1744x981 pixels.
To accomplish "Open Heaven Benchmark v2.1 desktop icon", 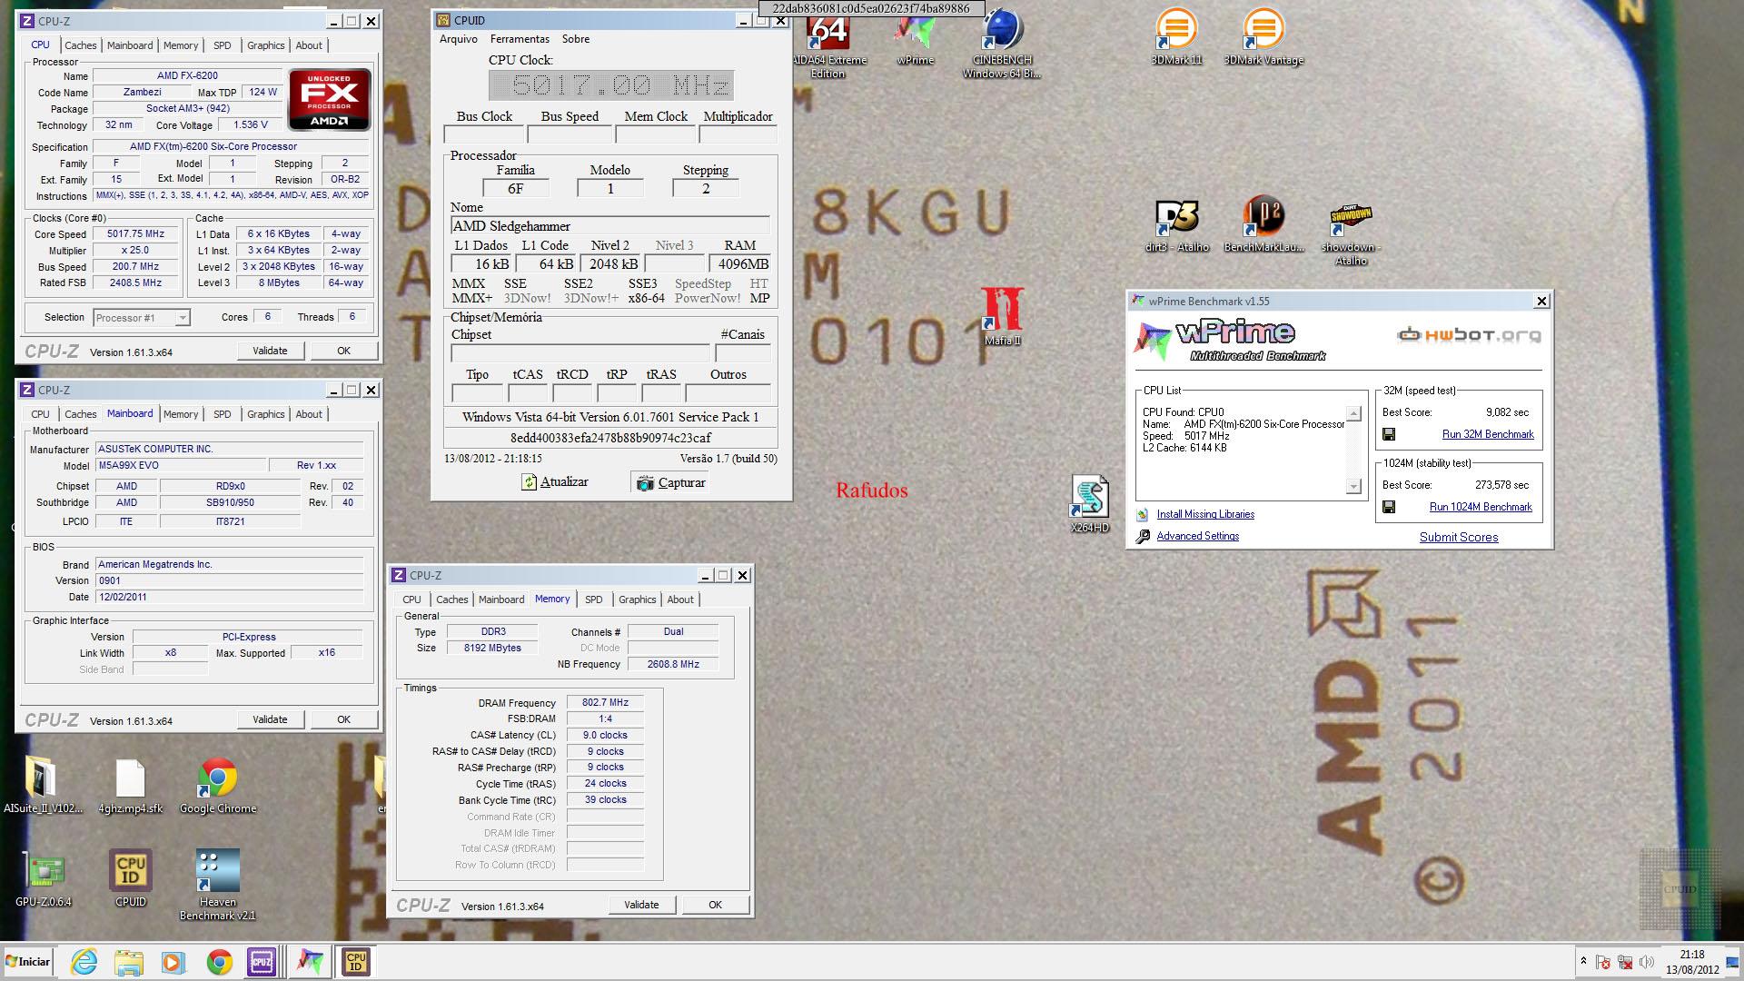I will (218, 884).
